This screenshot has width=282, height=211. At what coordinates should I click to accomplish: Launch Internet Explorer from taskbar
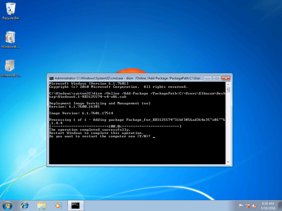tap(25, 206)
